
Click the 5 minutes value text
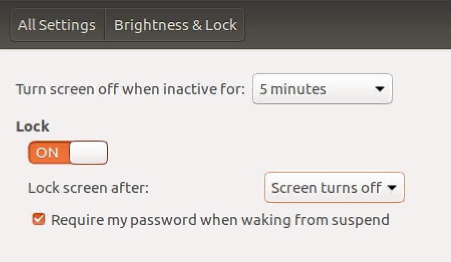click(293, 89)
